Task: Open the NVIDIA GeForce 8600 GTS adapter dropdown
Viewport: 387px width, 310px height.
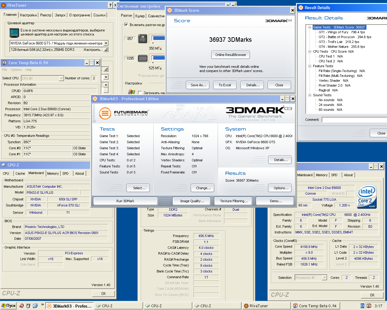Action: [106, 43]
